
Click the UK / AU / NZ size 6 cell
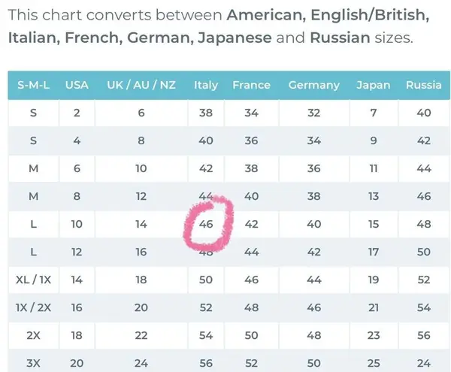(x=141, y=113)
